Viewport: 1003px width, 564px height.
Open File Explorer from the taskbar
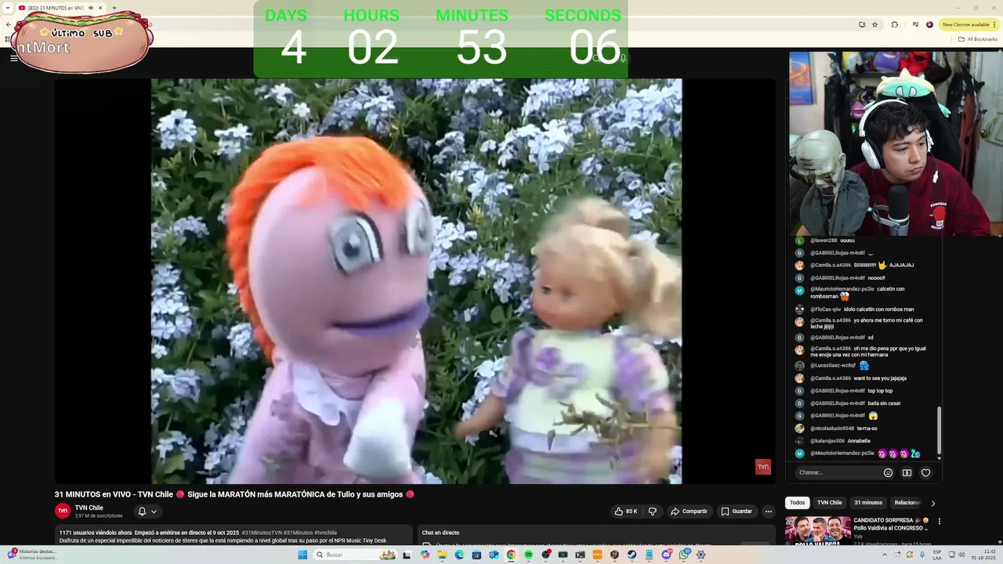[442, 555]
